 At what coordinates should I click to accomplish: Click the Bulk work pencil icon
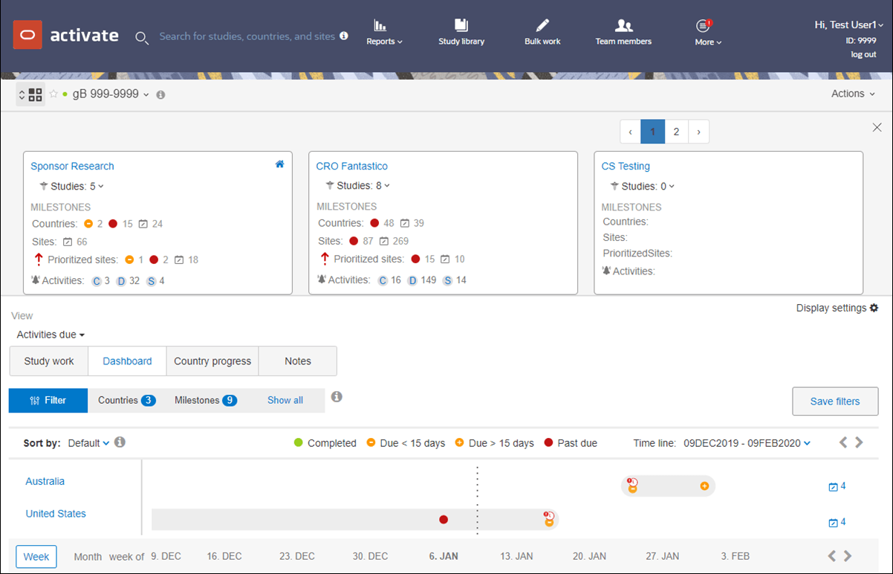pyautogui.click(x=542, y=25)
